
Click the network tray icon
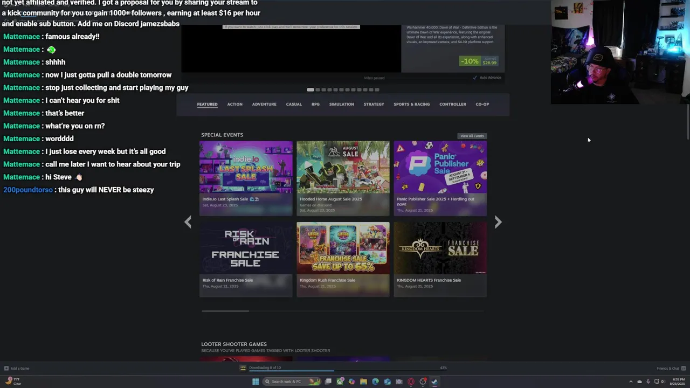[657, 382]
